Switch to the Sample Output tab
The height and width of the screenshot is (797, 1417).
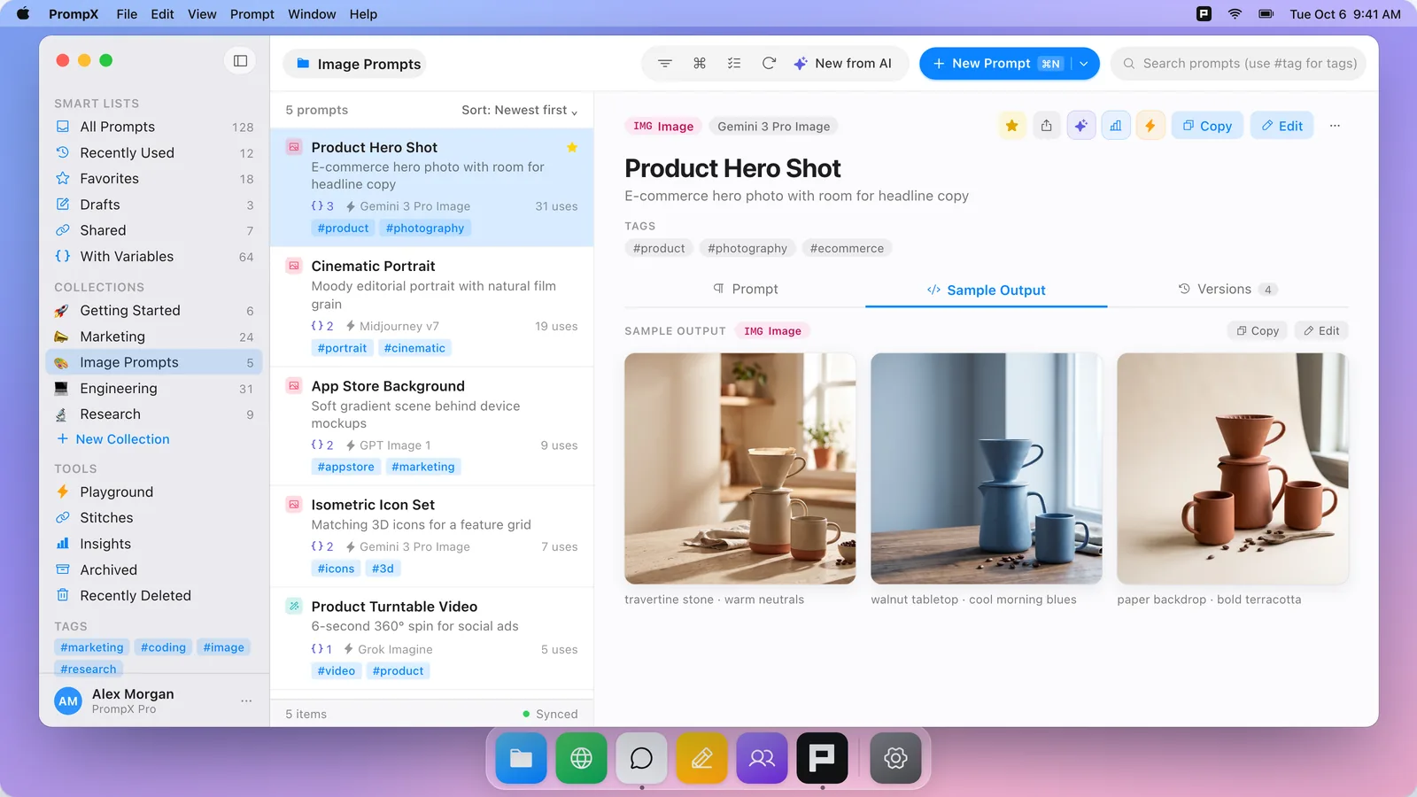[986, 290]
